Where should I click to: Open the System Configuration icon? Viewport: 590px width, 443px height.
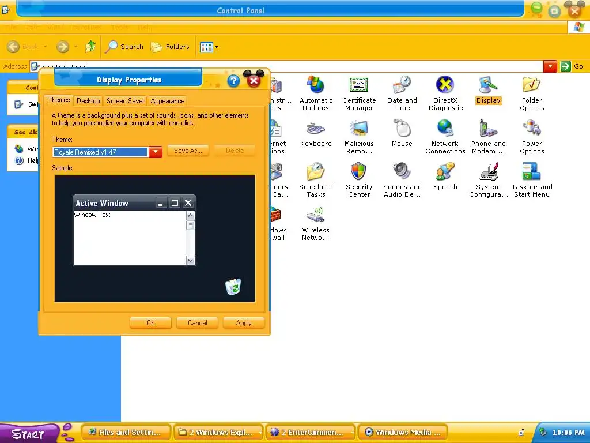tap(489, 180)
